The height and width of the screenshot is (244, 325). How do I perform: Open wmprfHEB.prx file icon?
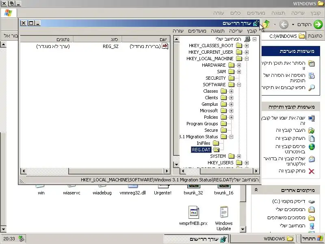(x=193, y=212)
